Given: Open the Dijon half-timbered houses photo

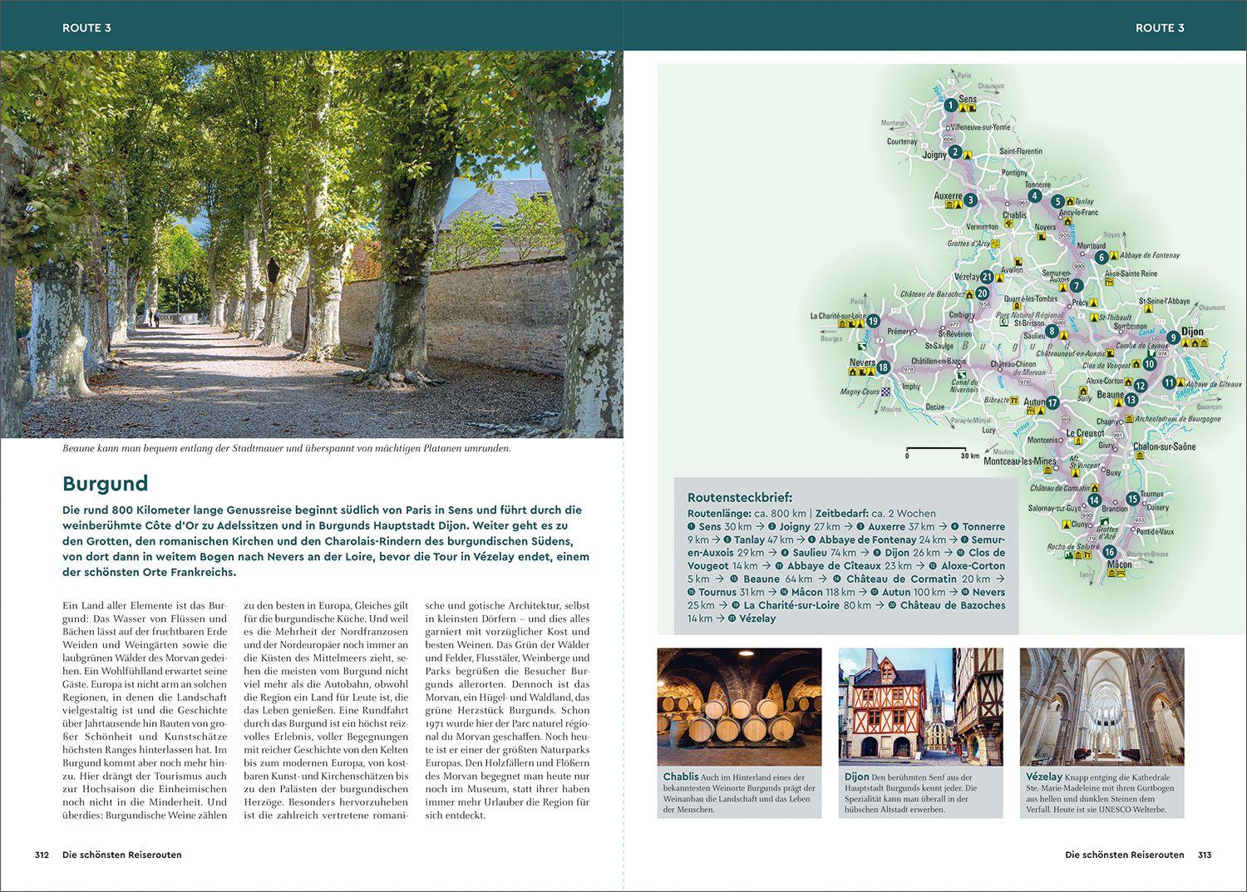Looking at the screenshot, I should click(x=920, y=707).
